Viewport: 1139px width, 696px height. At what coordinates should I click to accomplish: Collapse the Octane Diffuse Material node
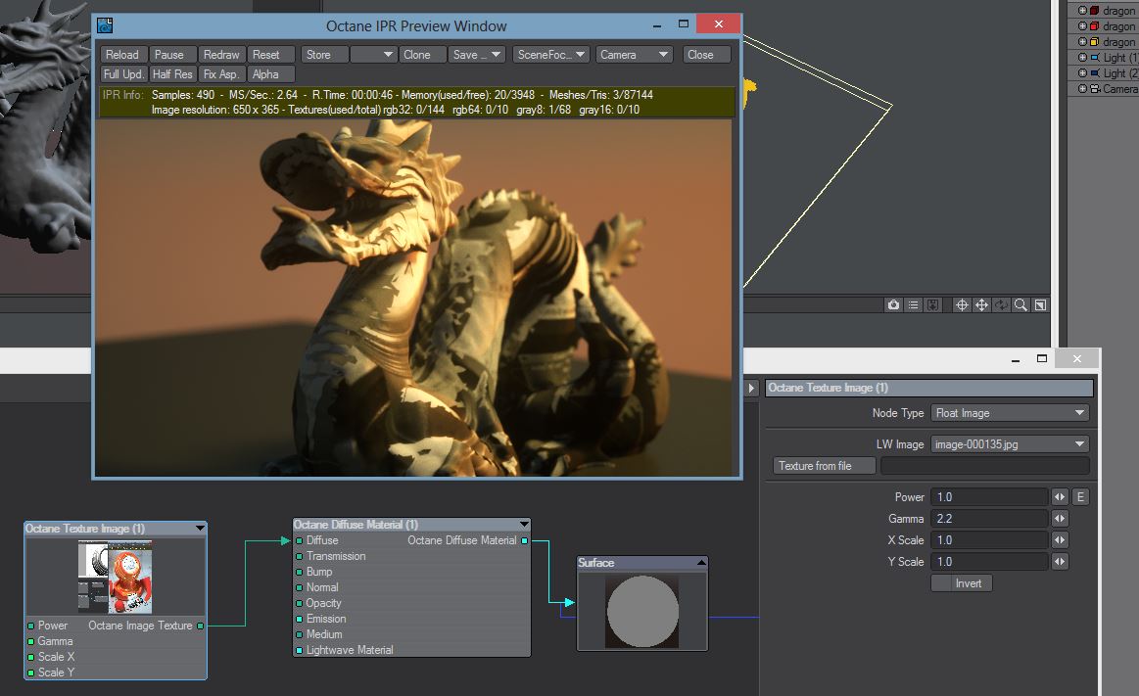[524, 524]
